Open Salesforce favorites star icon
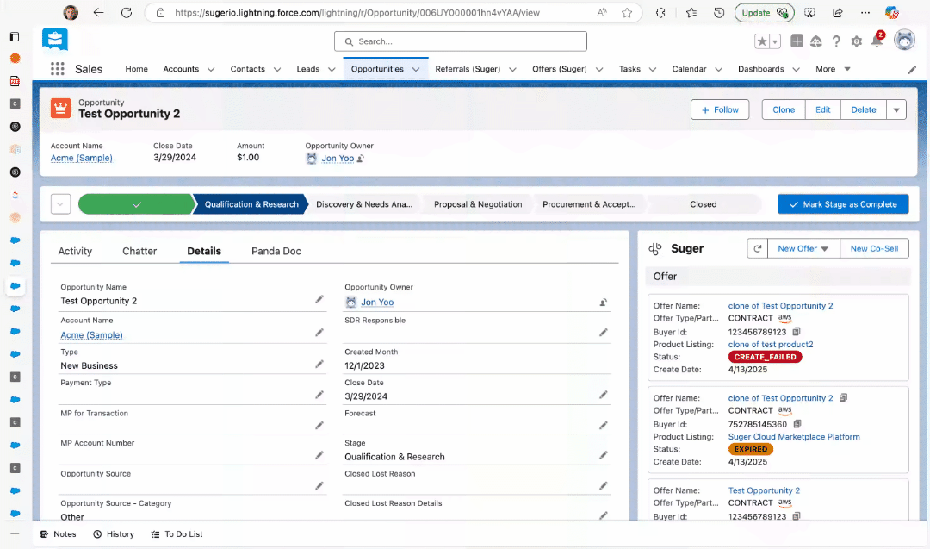Image resolution: width=930 pixels, height=549 pixels. pyautogui.click(x=762, y=41)
